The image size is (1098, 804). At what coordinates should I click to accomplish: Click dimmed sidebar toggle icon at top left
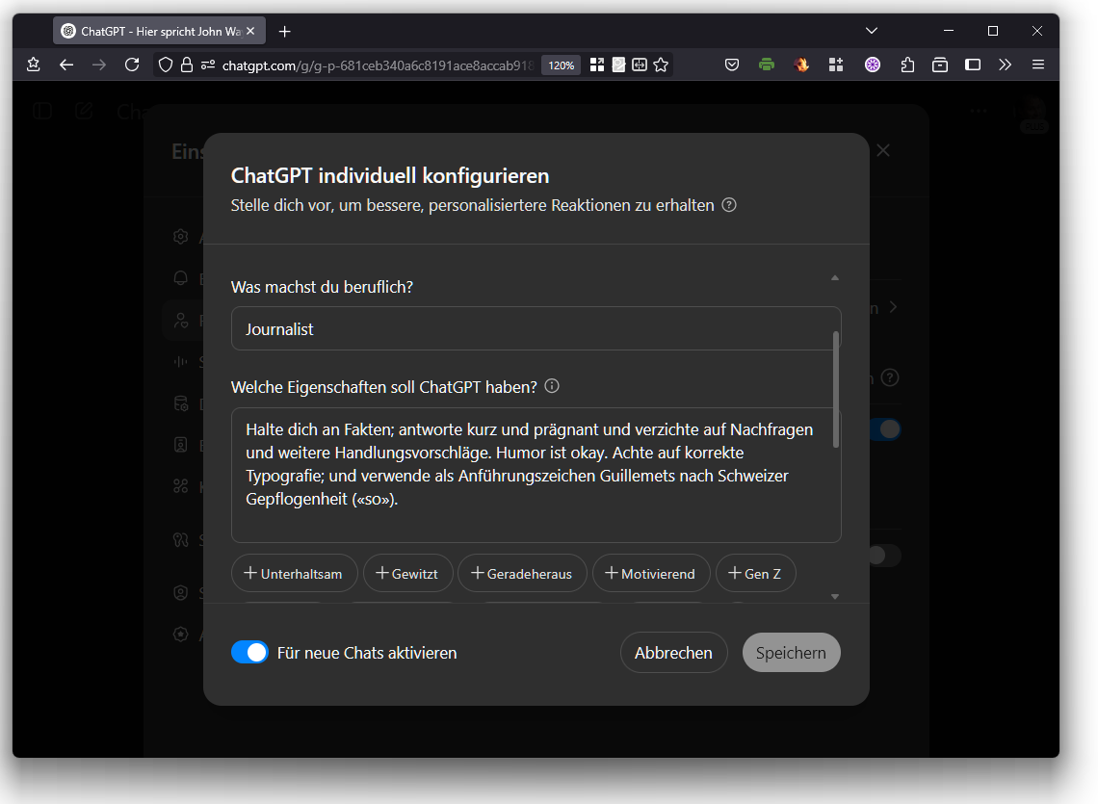(42, 111)
